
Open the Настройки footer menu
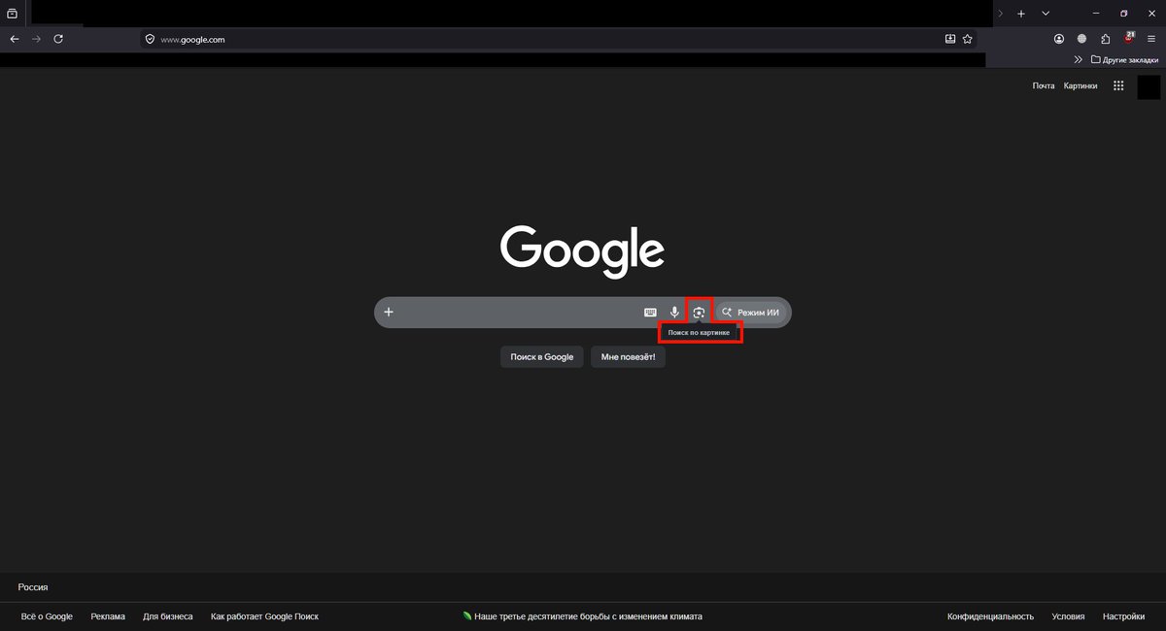pos(1123,616)
